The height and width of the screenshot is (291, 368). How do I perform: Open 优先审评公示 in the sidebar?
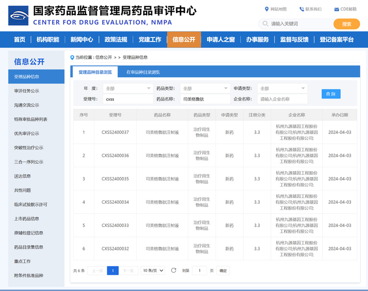[x=26, y=134]
